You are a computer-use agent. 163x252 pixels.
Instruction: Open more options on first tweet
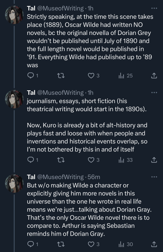154,8
